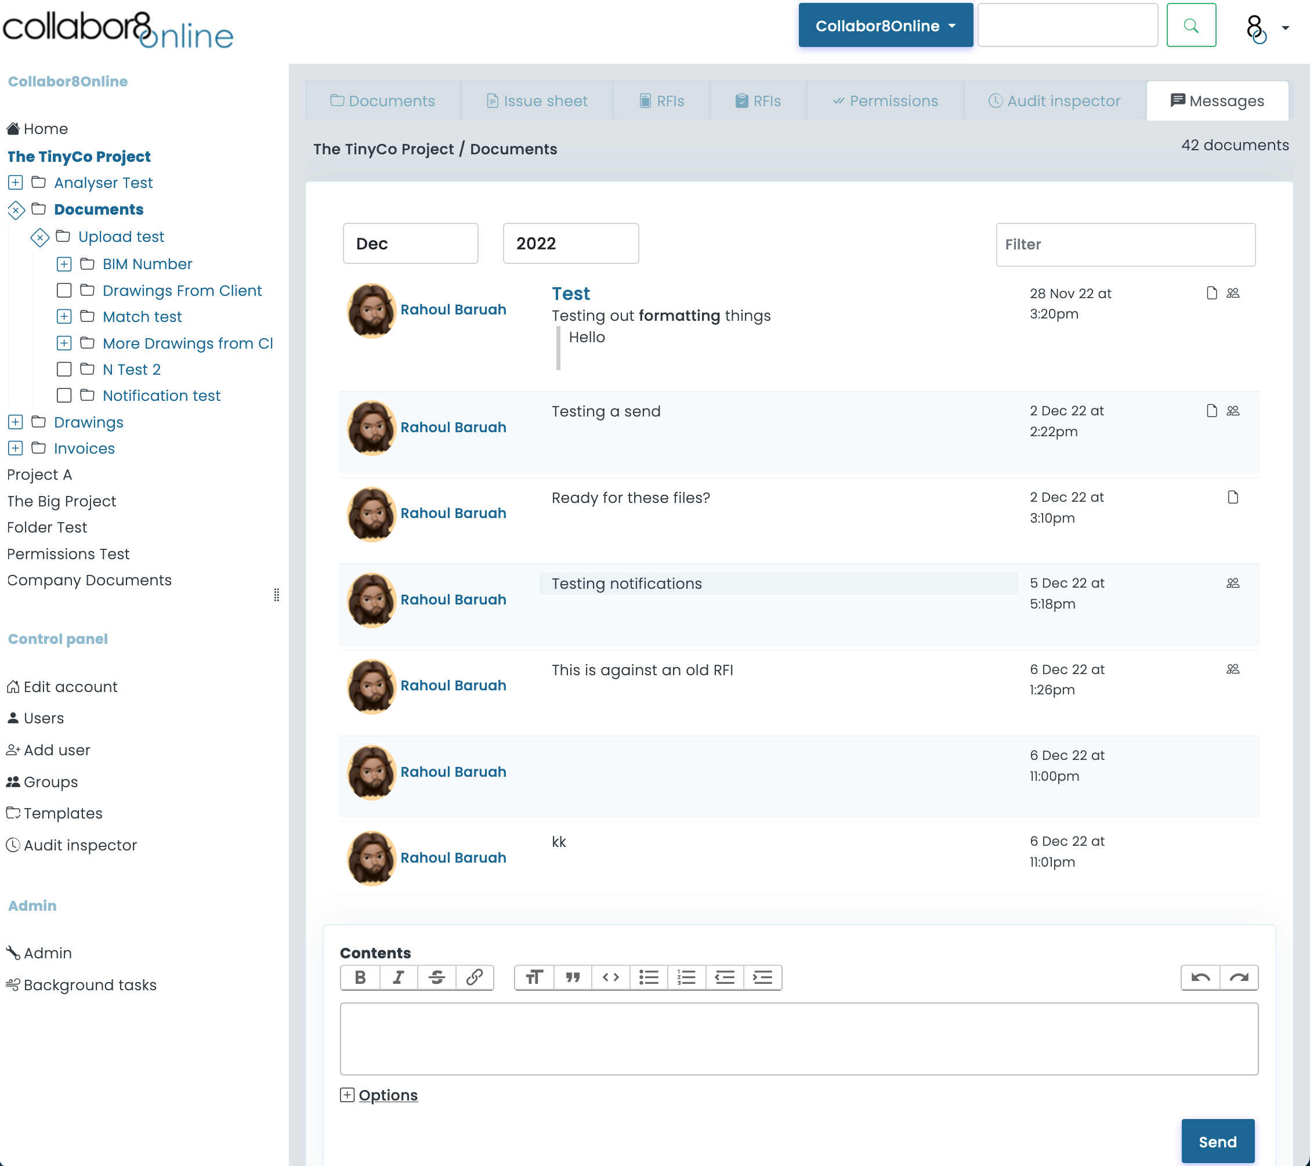Click the blockquote icon in the editor
This screenshot has height=1166, width=1310.
(x=572, y=977)
